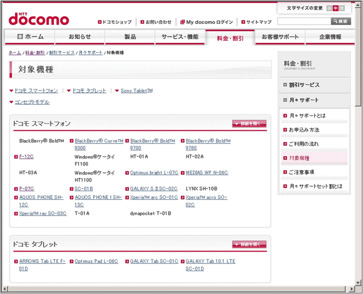The image size is (363, 294).
Task: Click 料金・割引 in the breadcrumb
Action: 35,53
